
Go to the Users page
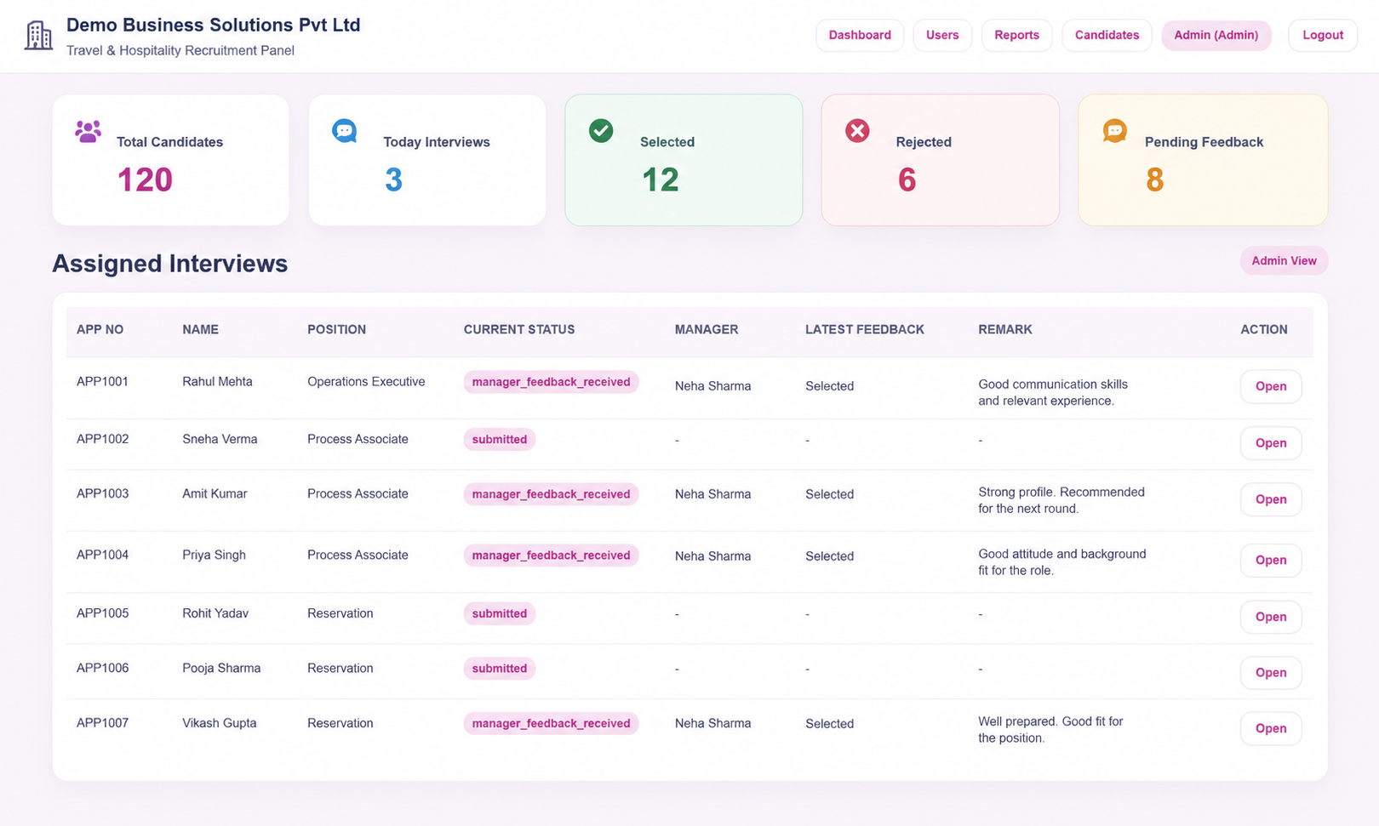tap(942, 35)
